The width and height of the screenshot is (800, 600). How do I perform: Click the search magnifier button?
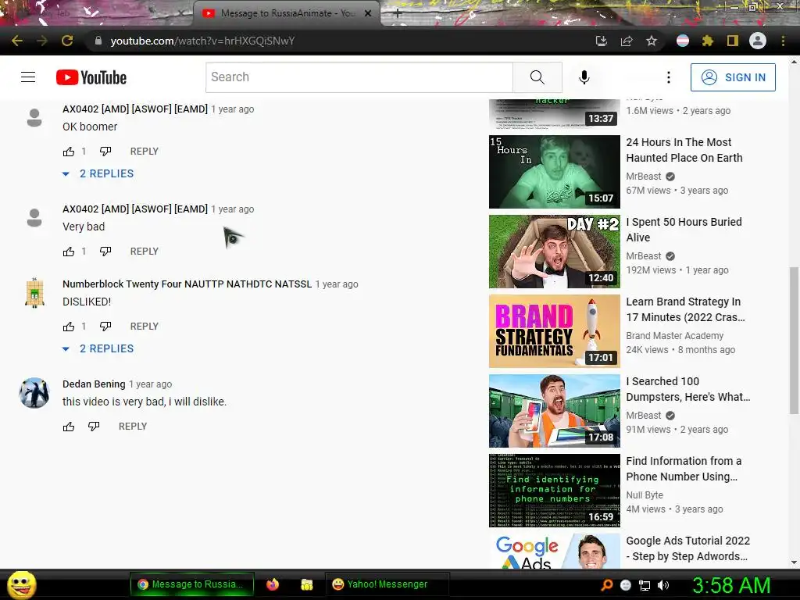point(537,77)
